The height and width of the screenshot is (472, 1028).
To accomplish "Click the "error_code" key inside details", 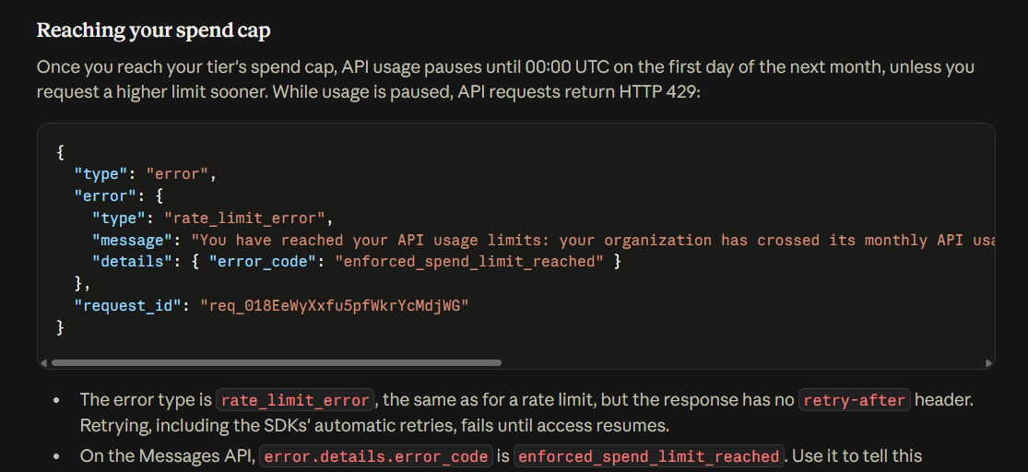I will click(x=263, y=262).
